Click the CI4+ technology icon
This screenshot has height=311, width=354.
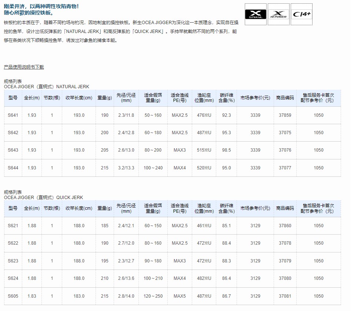pos(302,14)
